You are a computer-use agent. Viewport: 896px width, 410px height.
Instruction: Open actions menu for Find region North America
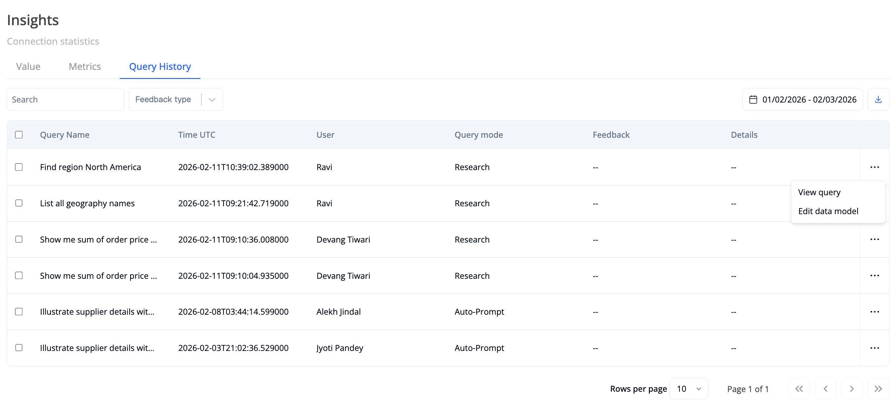click(875, 167)
